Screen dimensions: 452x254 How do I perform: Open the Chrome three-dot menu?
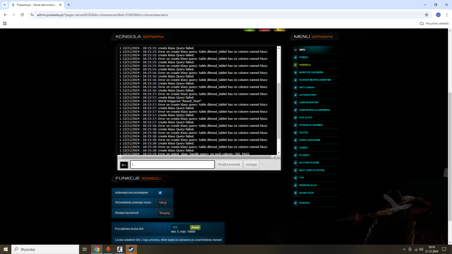point(447,15)
